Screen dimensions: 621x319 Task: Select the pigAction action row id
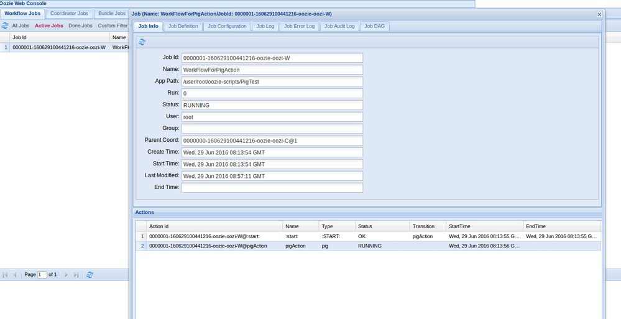point(208,246)
